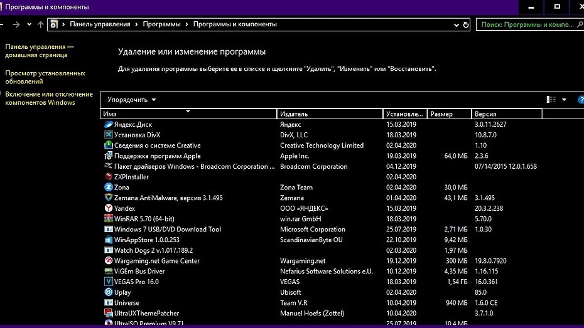This screenshot has width=584, height=328.
Task: Click the WinRAR 5.70 icon
Action: [x=108, y=219]
